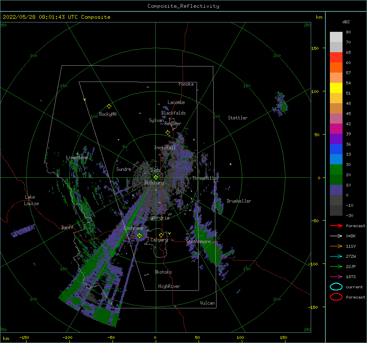
Task: Click the Cochrane town label
Action: [133, 228]
